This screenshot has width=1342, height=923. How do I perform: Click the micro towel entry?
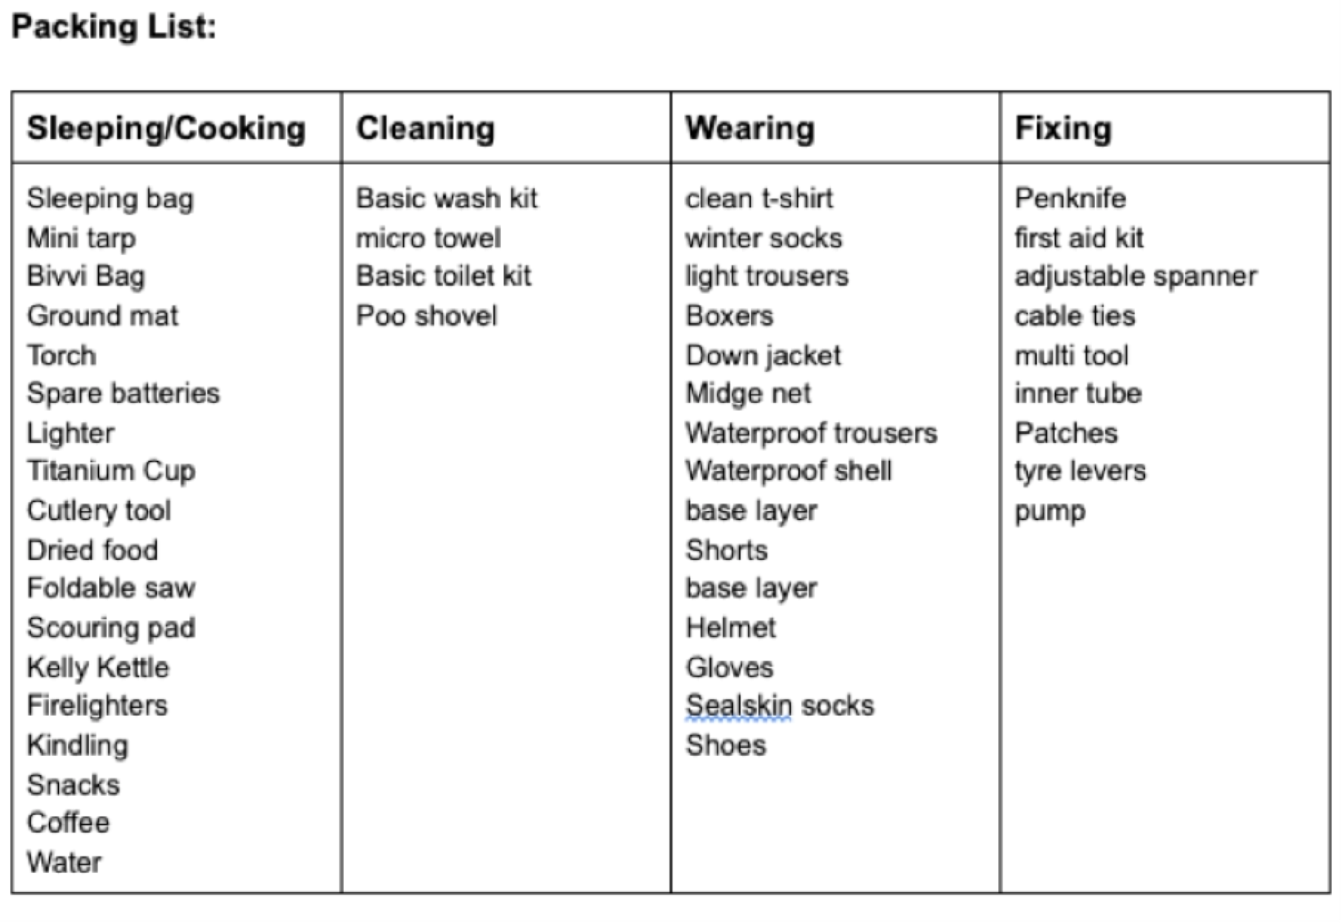(x=428, y=238)
